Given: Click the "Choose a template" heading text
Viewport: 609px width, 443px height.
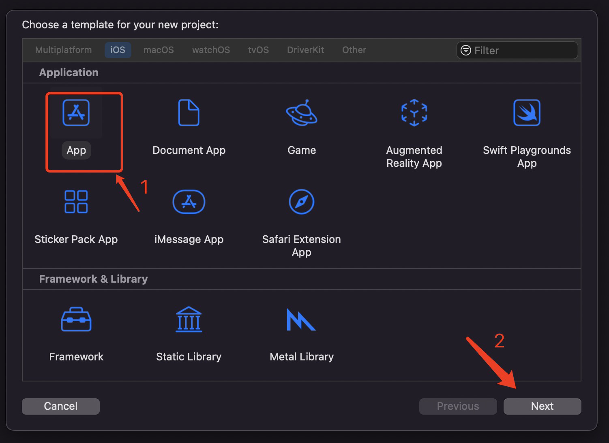Looking at the screenshot, I should point(120,25).
